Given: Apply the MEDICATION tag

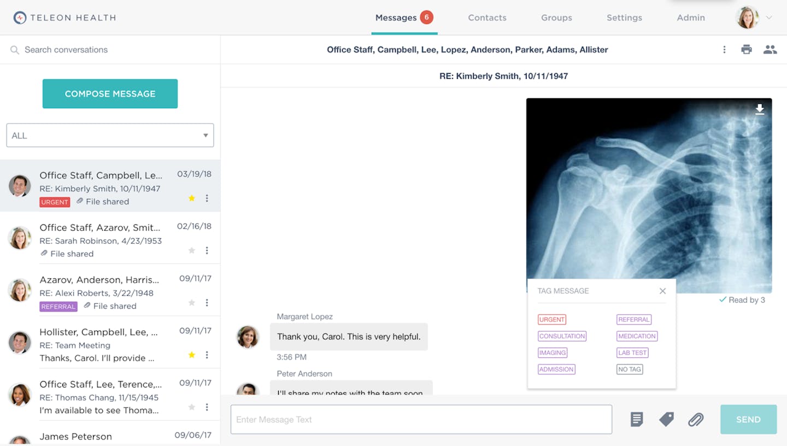Looking at the screenshot, I should tap(637, 336).
